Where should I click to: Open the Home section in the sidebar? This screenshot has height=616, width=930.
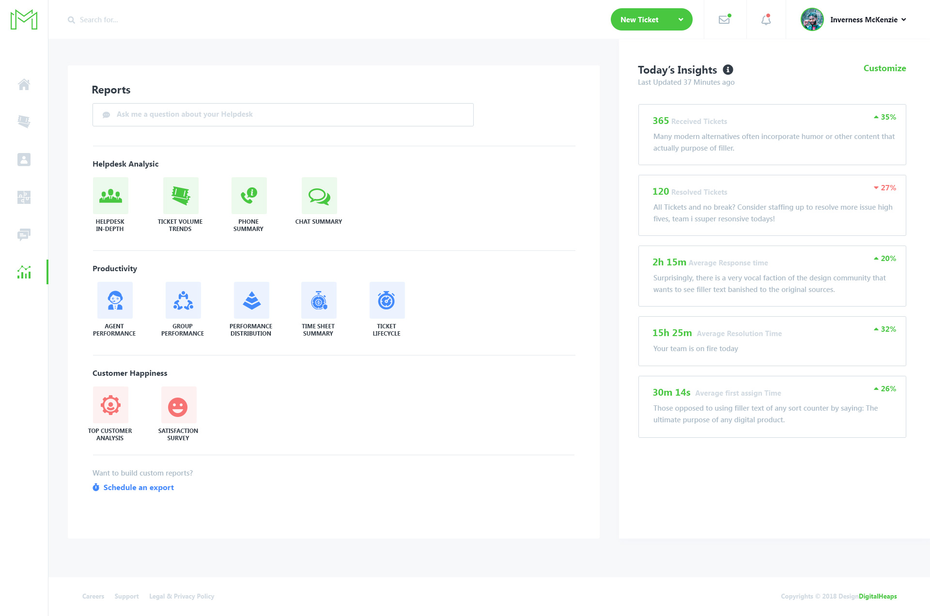[x=24, y=84]
